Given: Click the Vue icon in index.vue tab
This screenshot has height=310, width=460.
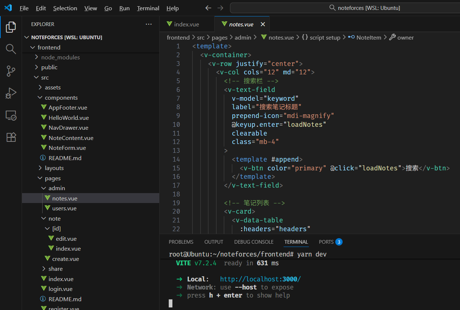Looking at the screenshot, I should point(169,24).
